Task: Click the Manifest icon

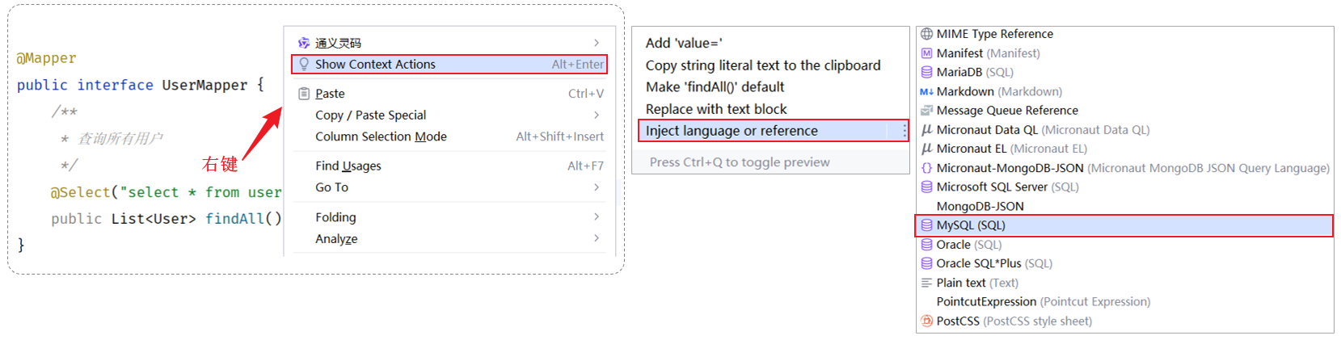Action: (x=926, y=53)
